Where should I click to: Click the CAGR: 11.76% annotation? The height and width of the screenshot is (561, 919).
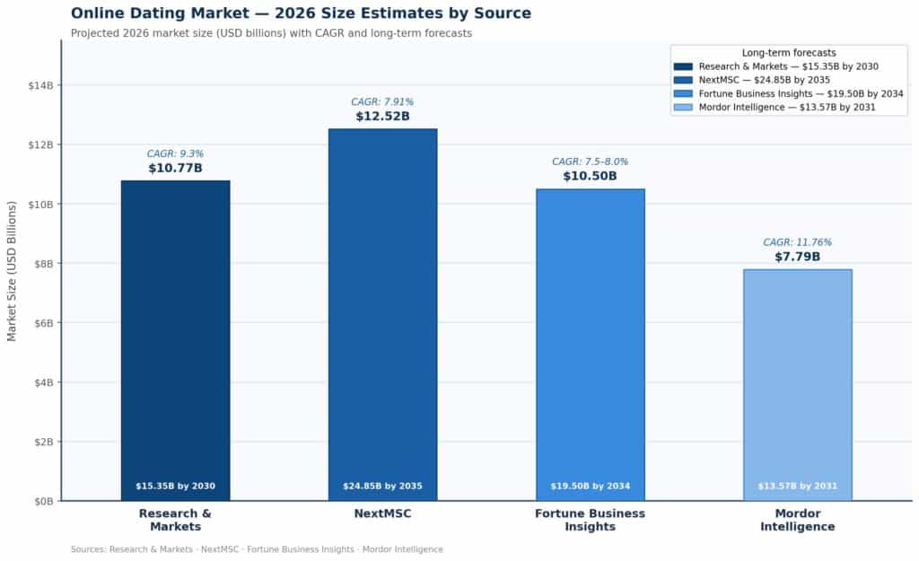tap(797, 242)
